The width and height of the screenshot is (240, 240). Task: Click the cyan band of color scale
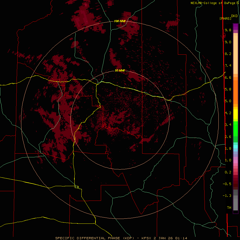pos(235,147)
